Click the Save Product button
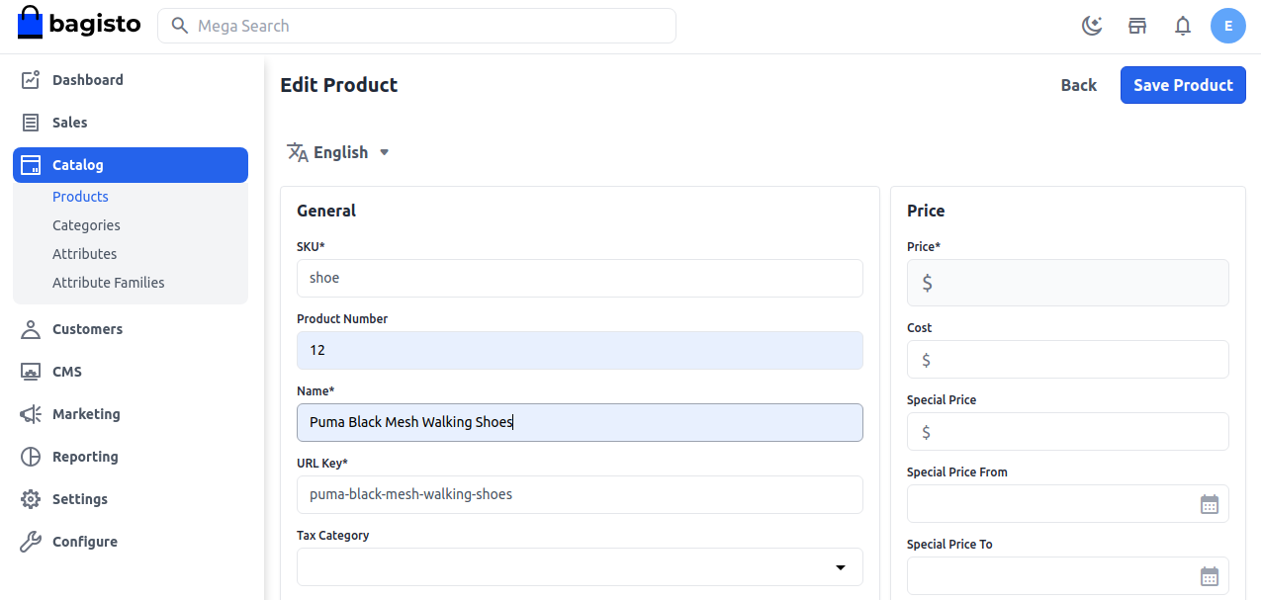Screen dimensions: 1261x600 tap(1182, 85)
